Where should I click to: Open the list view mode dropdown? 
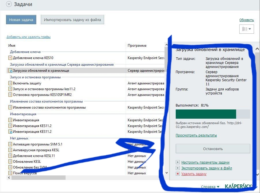point(246,29)
